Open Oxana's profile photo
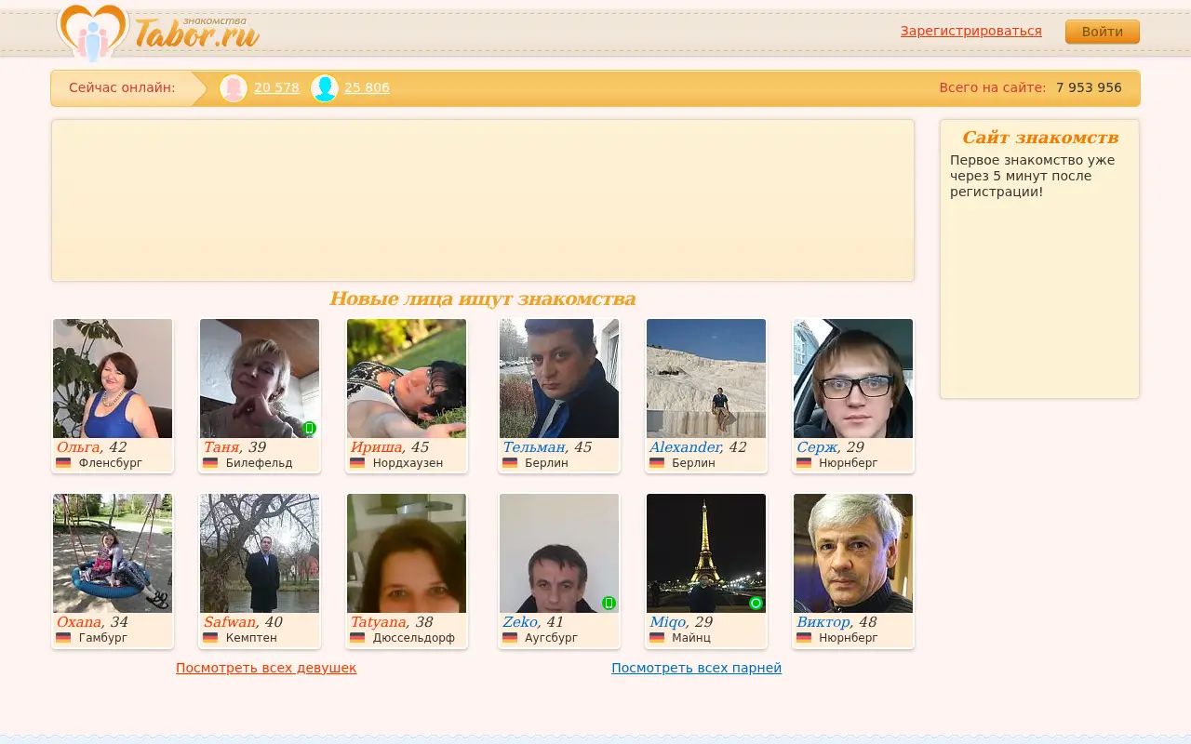This screenshot has width=1191, height=744. click(113, 553)
